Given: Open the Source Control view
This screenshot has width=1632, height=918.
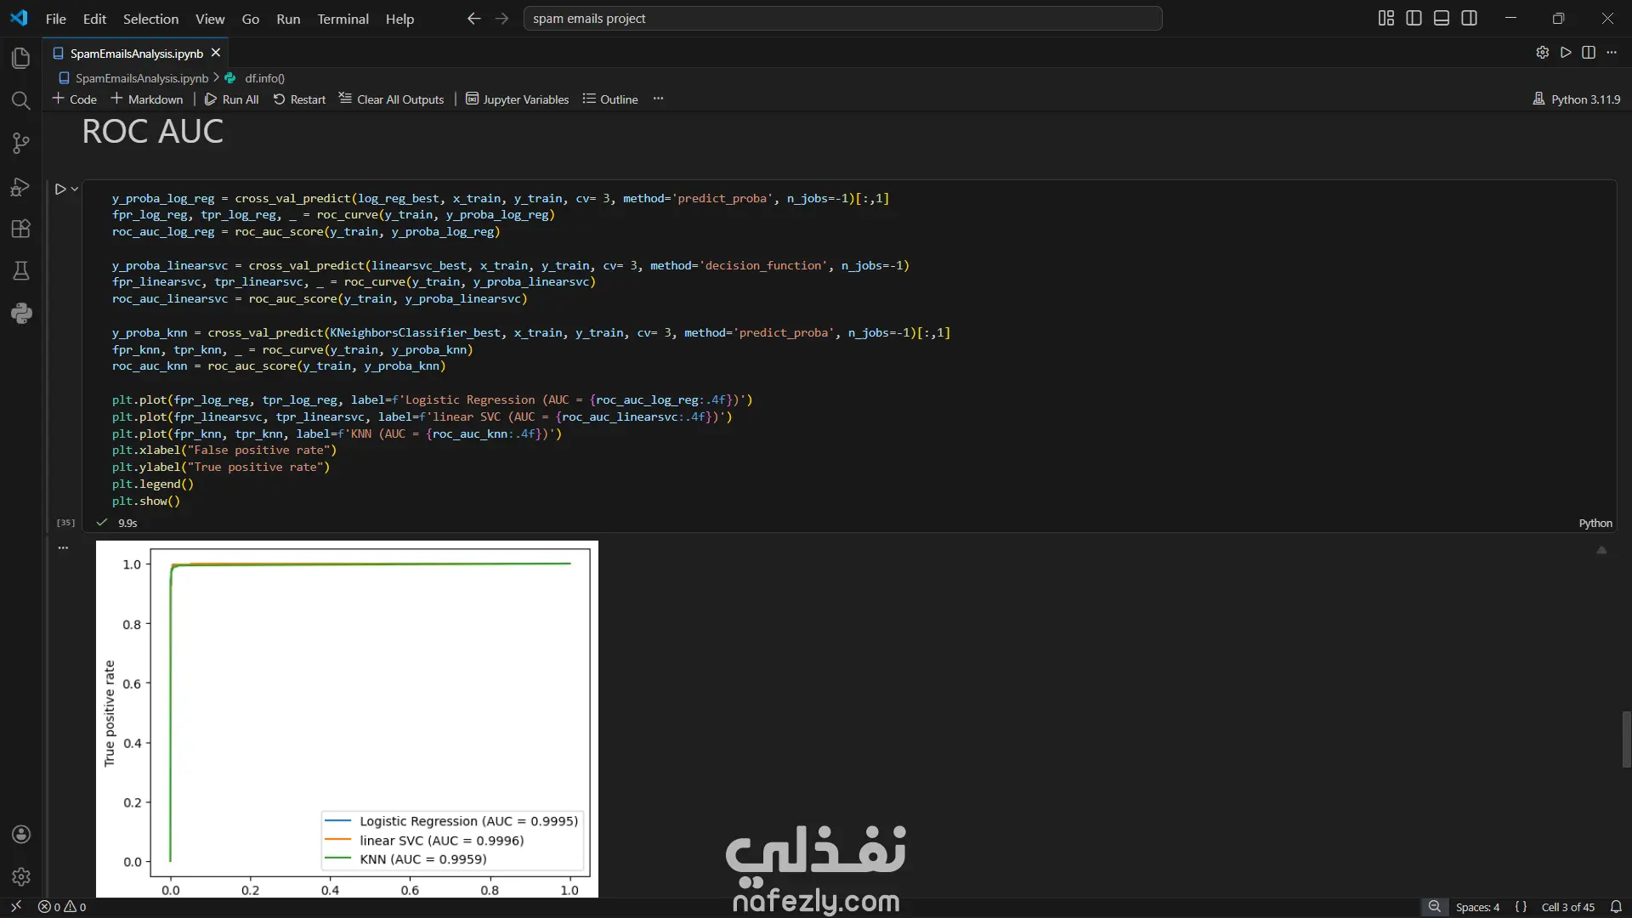Looking at the screenshot, I should click(x=21, y=143).
